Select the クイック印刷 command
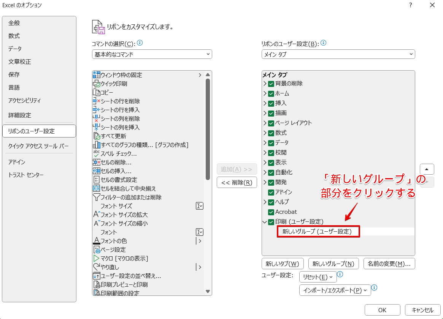443x319 pixels. pos(114,84)
